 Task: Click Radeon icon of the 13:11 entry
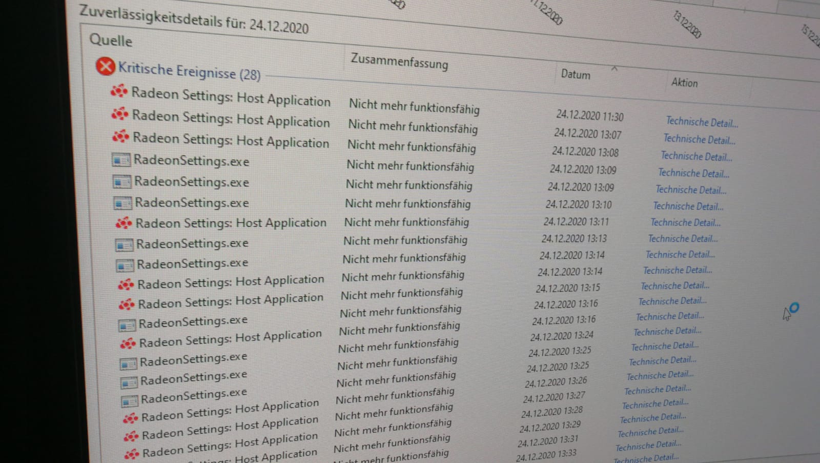124,223
